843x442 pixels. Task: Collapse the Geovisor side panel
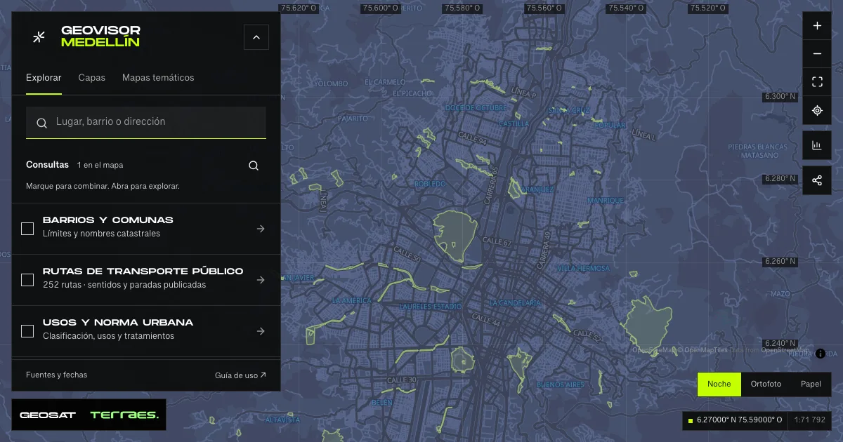[x=256, y=37]
